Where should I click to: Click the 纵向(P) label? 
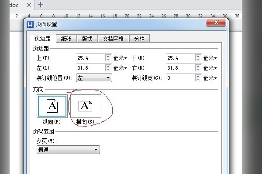click(52, 122)
